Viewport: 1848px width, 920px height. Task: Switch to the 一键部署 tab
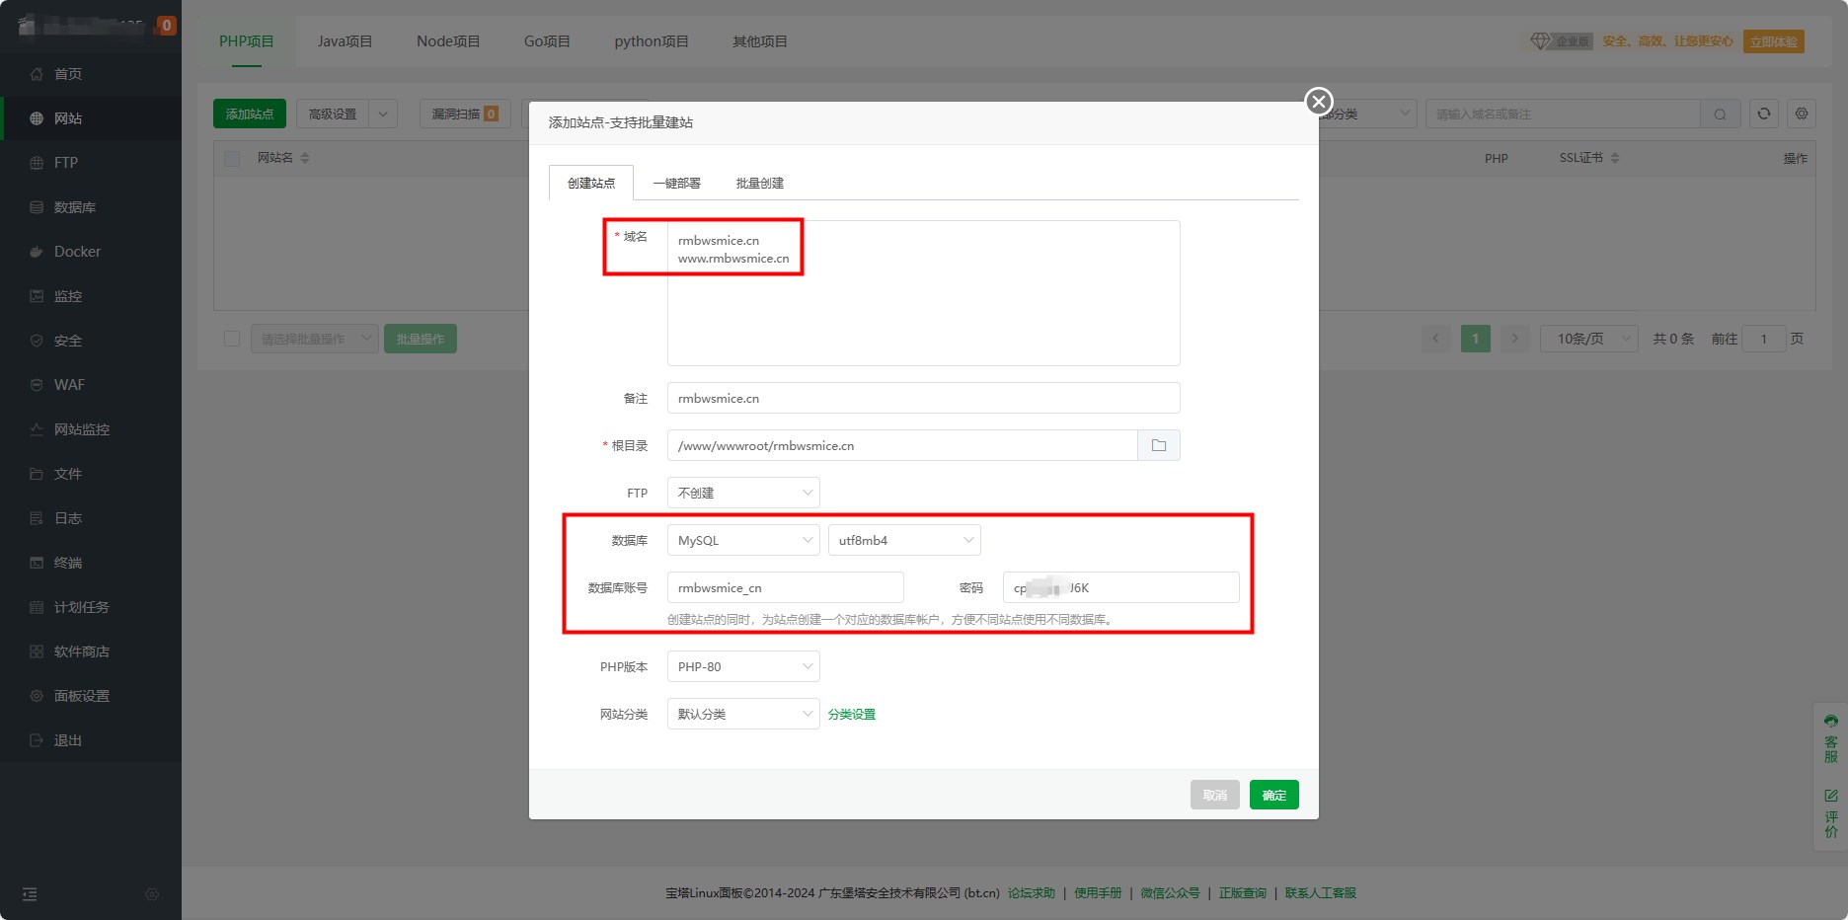tap(676, 183)
